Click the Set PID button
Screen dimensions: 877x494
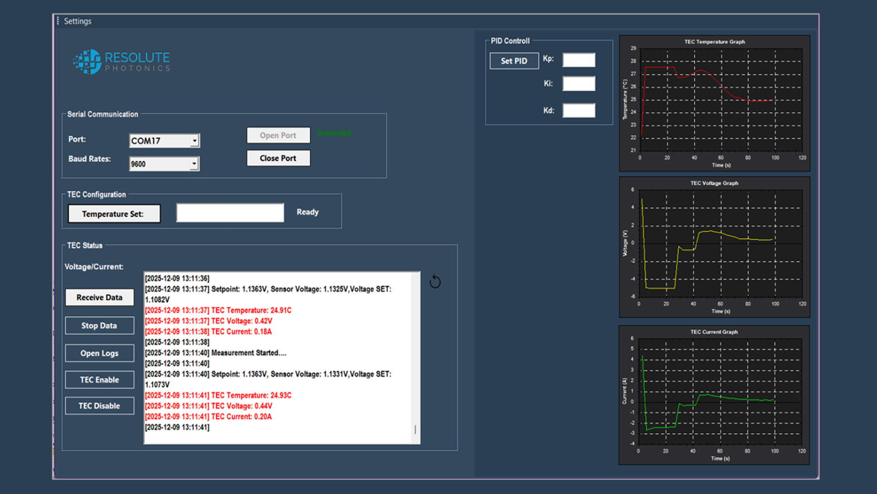point(514,61)
